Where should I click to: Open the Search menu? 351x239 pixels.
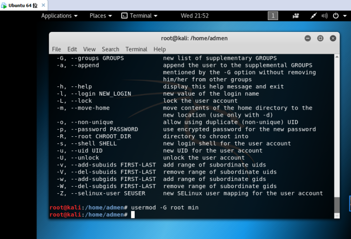tap(110, 49)
